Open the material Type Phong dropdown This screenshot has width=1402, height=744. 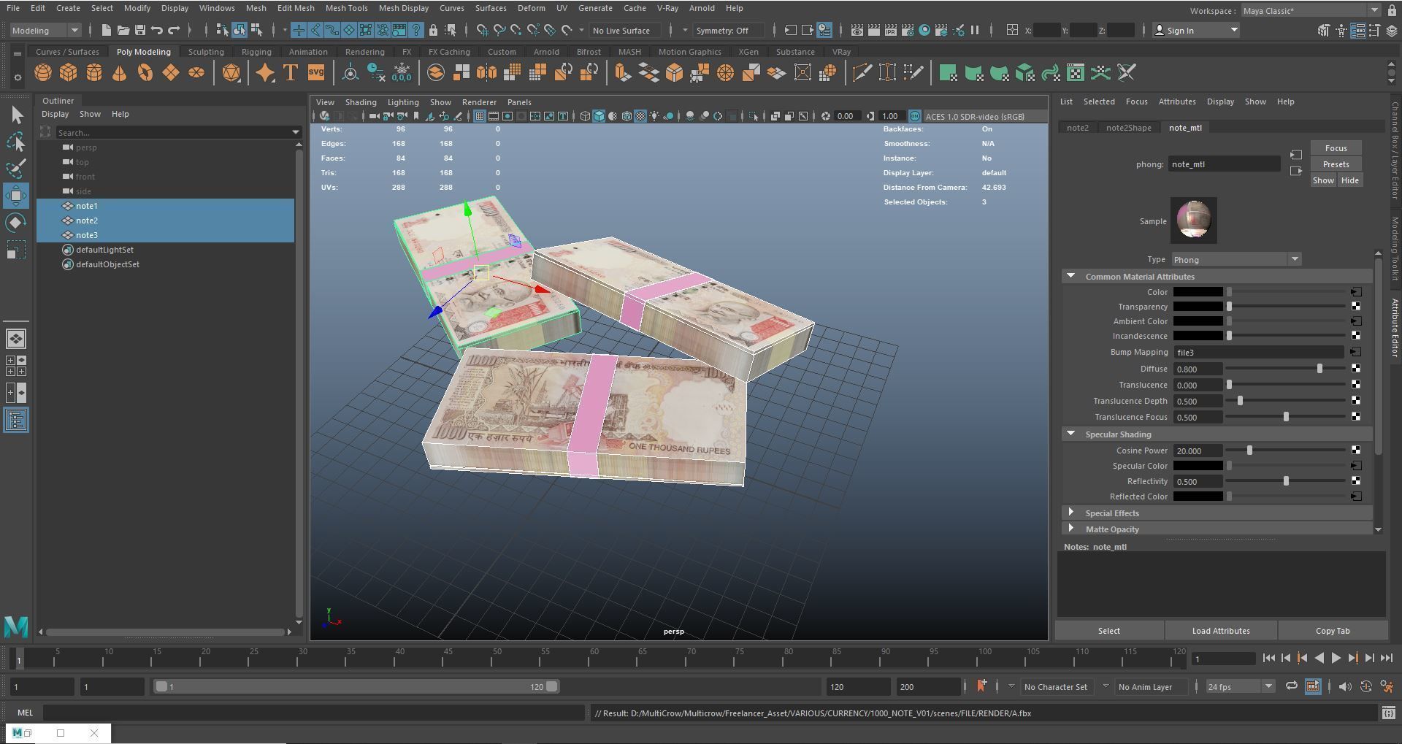coord(1236,259)
